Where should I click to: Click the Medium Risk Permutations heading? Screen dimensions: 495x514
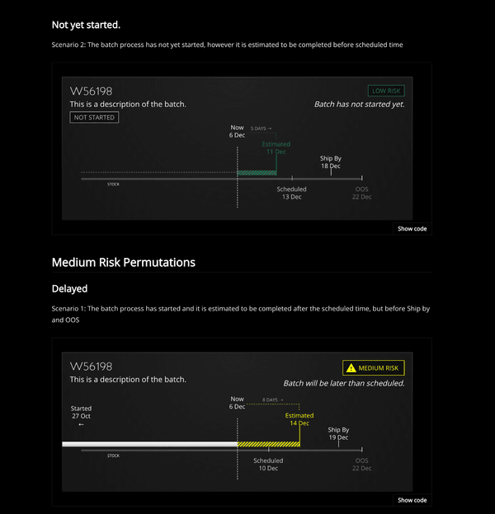pos(124,263)
